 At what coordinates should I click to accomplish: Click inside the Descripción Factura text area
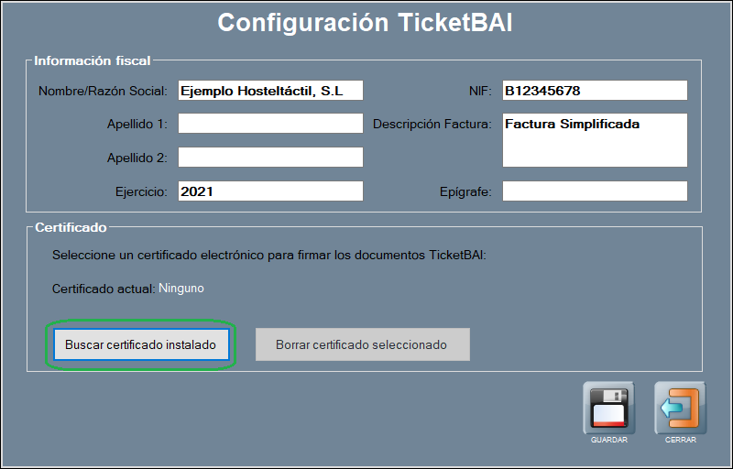click(595, 140)
